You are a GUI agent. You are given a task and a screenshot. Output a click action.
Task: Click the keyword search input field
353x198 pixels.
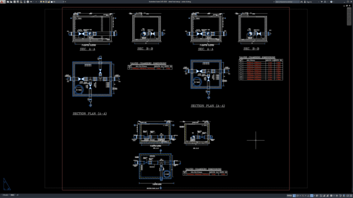(287, 2)
